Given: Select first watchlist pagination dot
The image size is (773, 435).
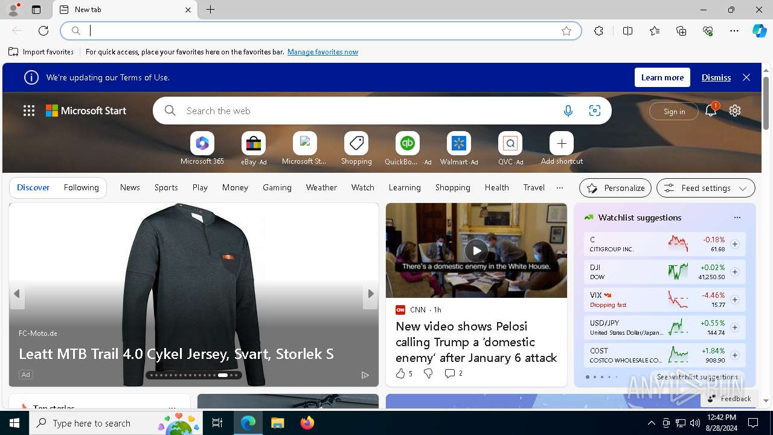Looking at the screenshot, I should pos(588,377).
